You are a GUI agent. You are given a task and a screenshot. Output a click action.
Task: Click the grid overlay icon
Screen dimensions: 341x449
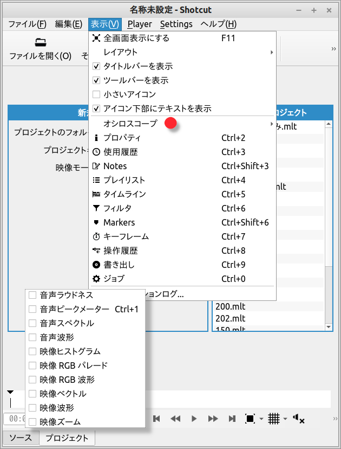coord(274,419)
